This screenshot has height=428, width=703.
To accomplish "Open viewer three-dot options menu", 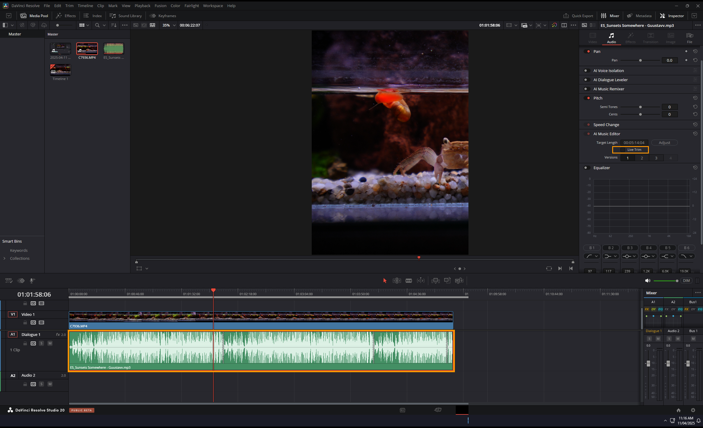I will click(573, 25).
